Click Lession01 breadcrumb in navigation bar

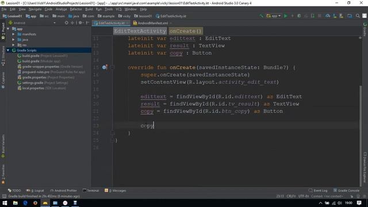coord(12,16)
